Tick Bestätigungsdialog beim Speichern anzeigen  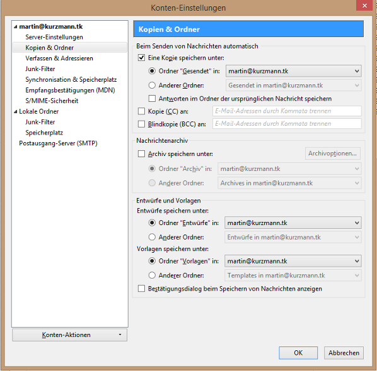click(141, 289)
